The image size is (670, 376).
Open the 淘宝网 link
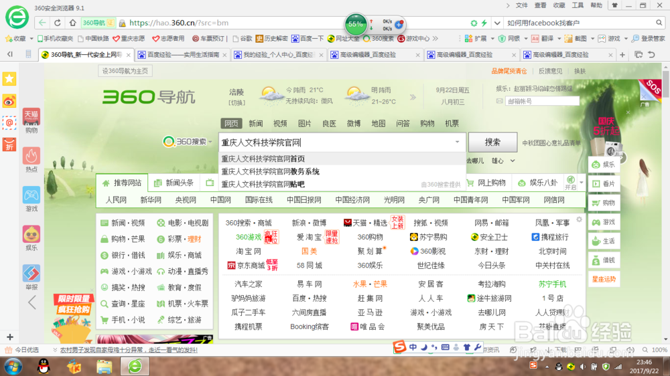[249, 252]
